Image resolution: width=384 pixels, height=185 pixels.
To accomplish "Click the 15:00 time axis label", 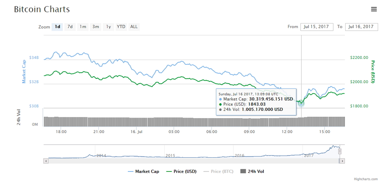I will (x=324, y=132).
